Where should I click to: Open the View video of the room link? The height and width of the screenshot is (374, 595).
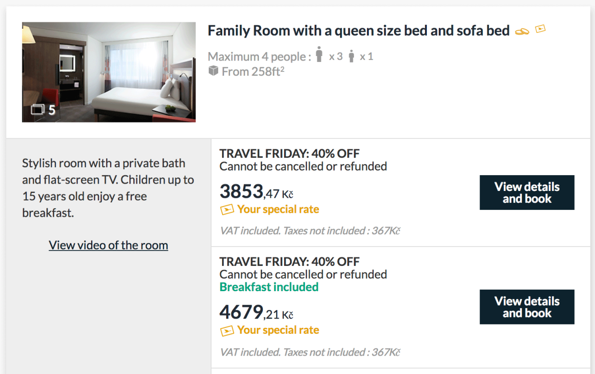tap(108, 245)
